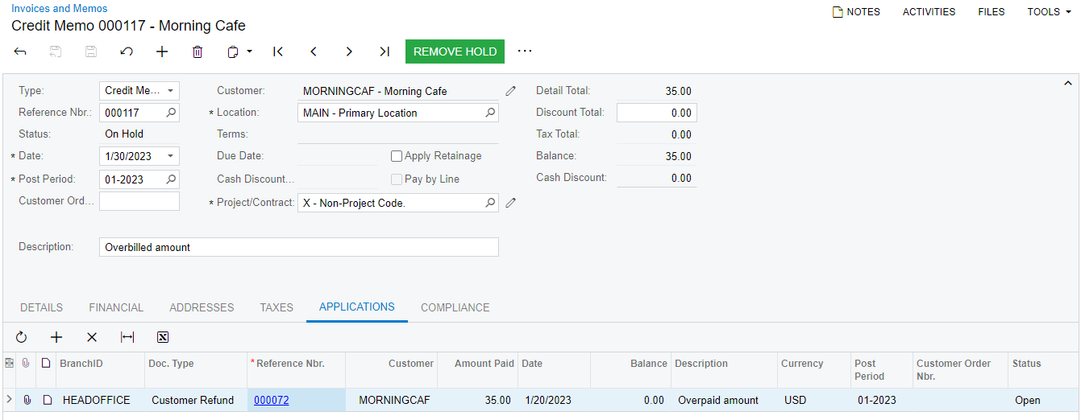Click the Description field with Overbilled amount
The height and width of the screenshot is (420, 1081).
pos(299,247)
